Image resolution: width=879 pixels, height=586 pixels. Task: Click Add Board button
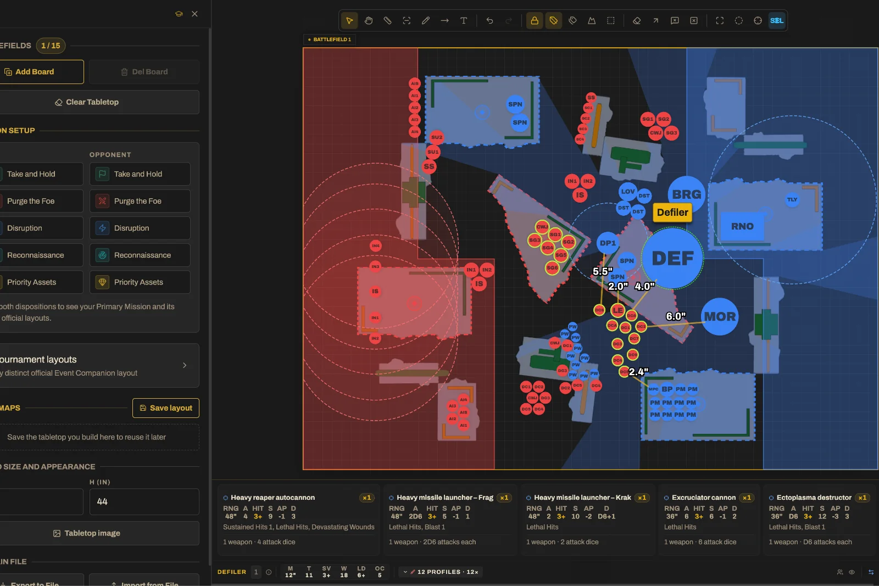click(x=42, y=72)
